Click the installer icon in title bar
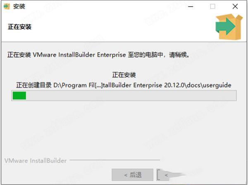Screen dimensions: 248x185 click(7, 7)
